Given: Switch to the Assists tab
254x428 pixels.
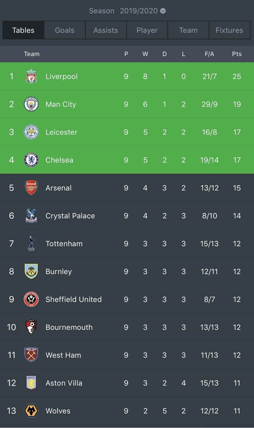Looking at the screenshot, I should click(106, 30).
